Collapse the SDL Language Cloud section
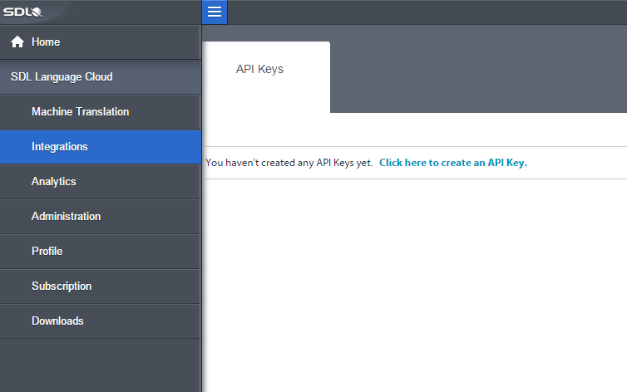Viewport: 627px width, 392px height. tap(62, 77)
